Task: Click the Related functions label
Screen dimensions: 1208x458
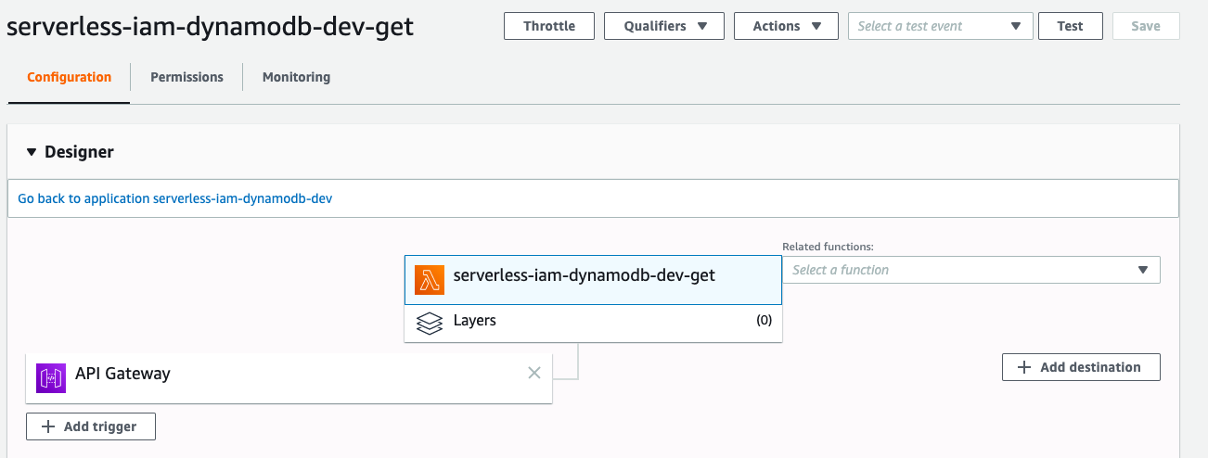Action: (x=829, y=247)
